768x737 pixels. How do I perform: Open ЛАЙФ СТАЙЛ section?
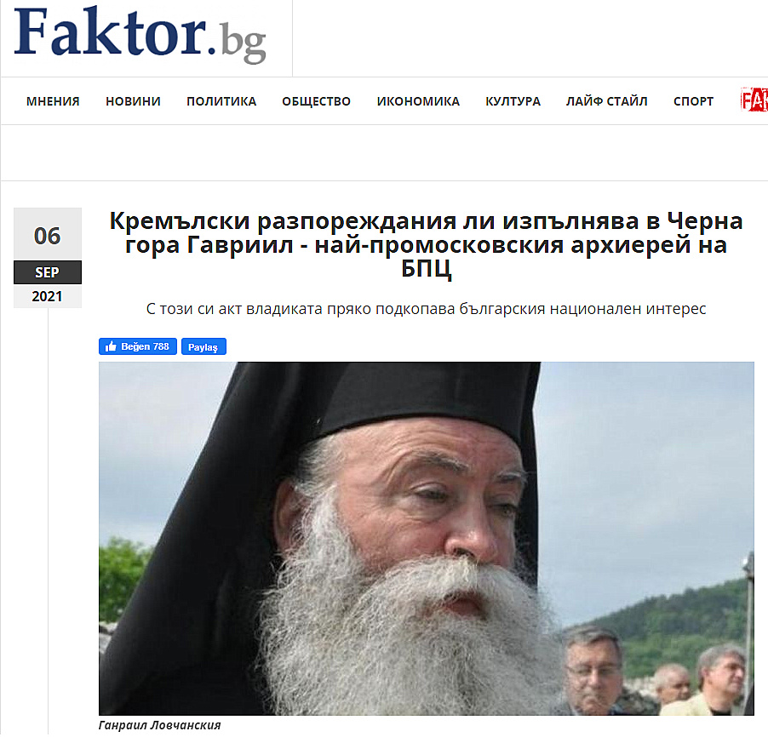[607, 101]
